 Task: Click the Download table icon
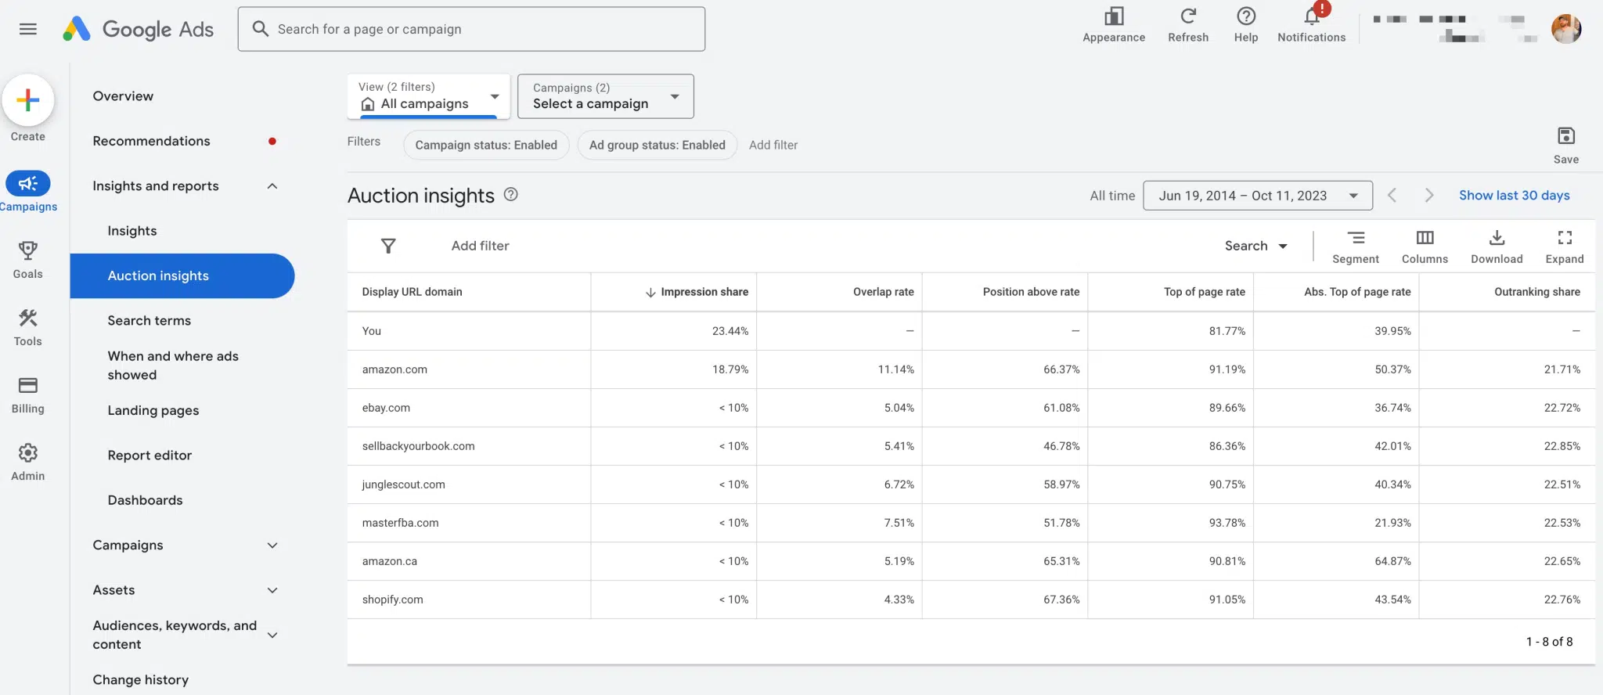point(1496,238)
